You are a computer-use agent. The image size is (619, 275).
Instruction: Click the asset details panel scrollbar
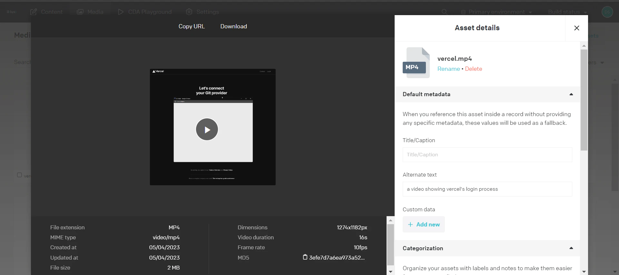(x=584, y=100)
